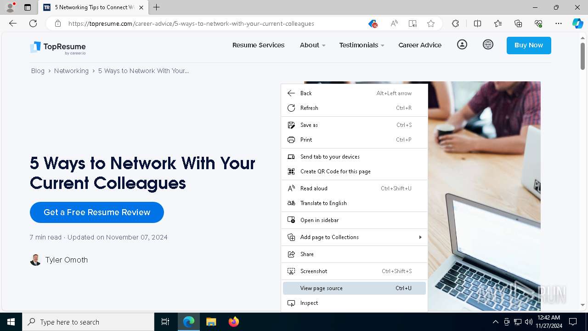Click scrollbar down arrow
The width and height of the screenshot is (588, 331).
click(582, 305)
